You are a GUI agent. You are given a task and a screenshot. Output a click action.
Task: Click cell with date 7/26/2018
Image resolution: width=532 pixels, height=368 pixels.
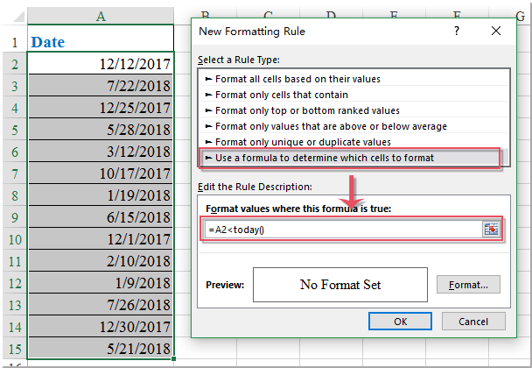click(x=101, y=303)
